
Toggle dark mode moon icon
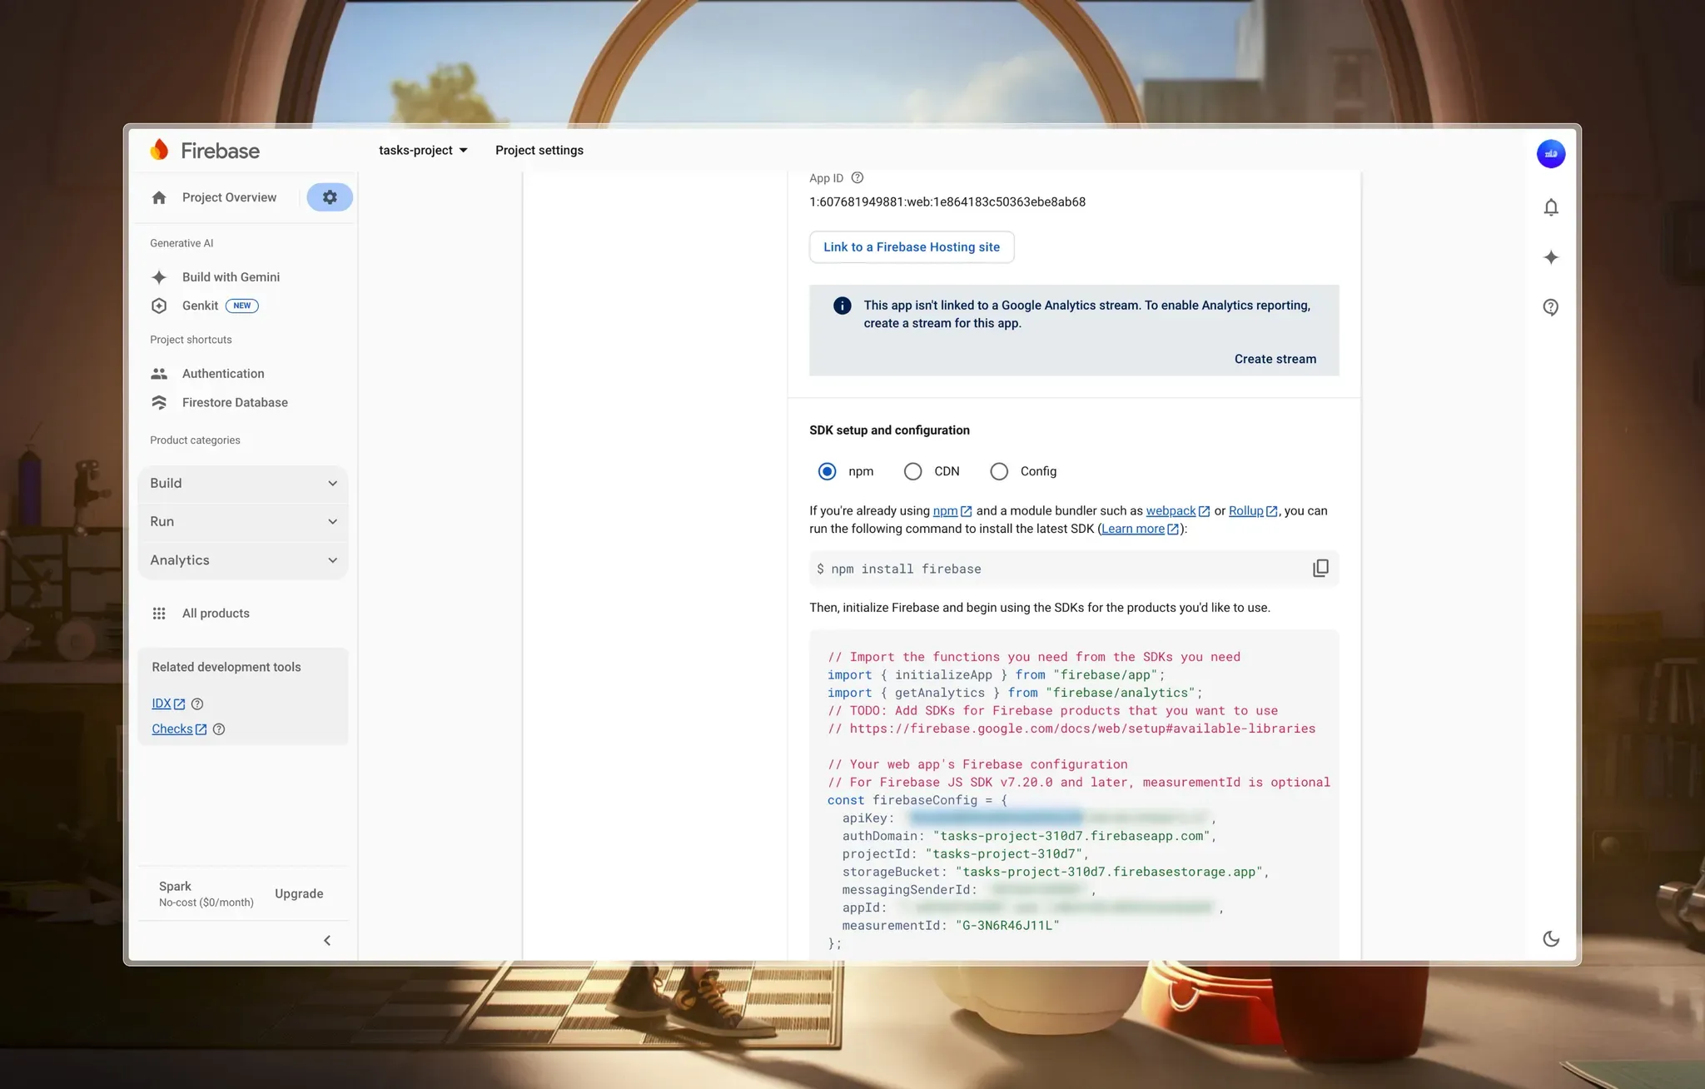[1550, 938]
